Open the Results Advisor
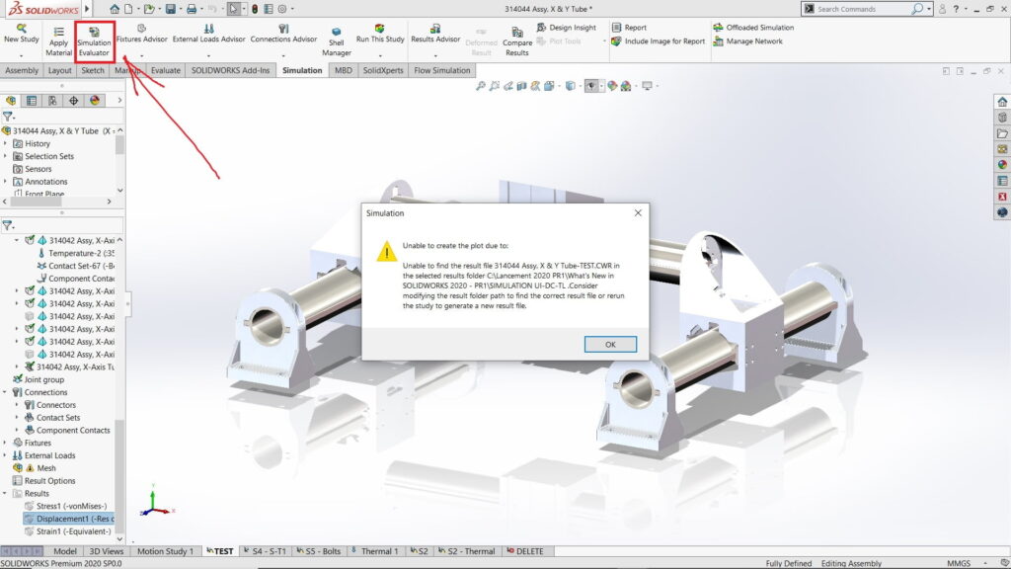Screen dimensions: 1011x569 coord(435,33)
